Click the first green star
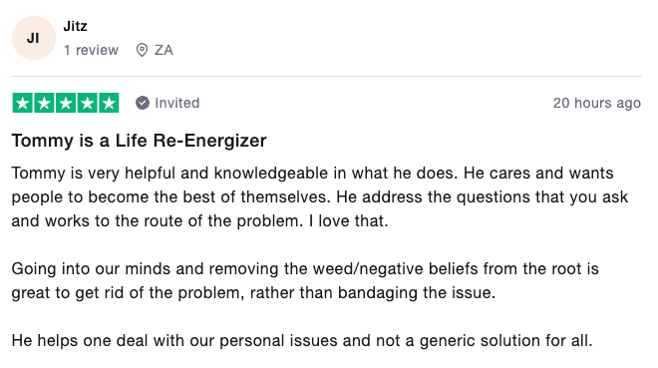Image resolution: width=658 pixels, height=368 pixels. (x=23, y=103)
